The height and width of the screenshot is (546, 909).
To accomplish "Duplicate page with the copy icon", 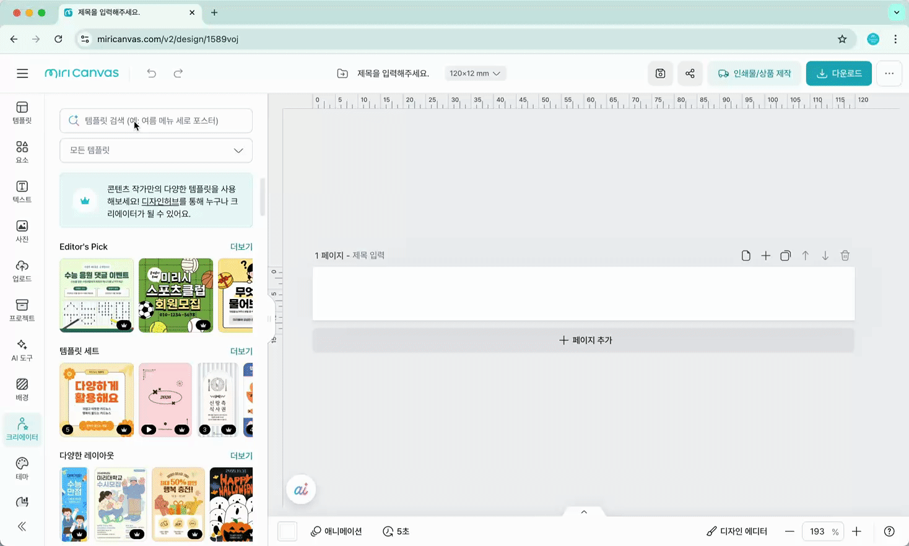I will point(785,256).
